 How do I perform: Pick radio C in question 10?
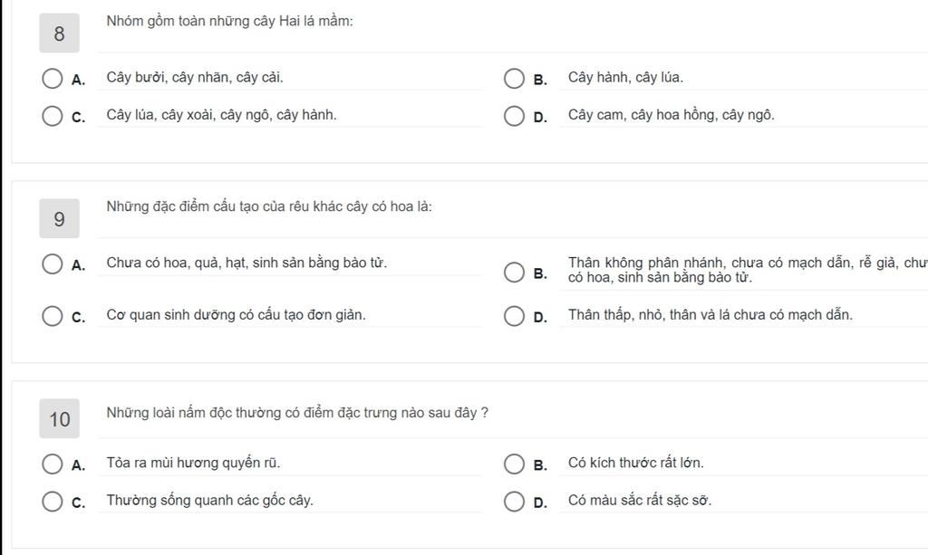click(53, 502)
